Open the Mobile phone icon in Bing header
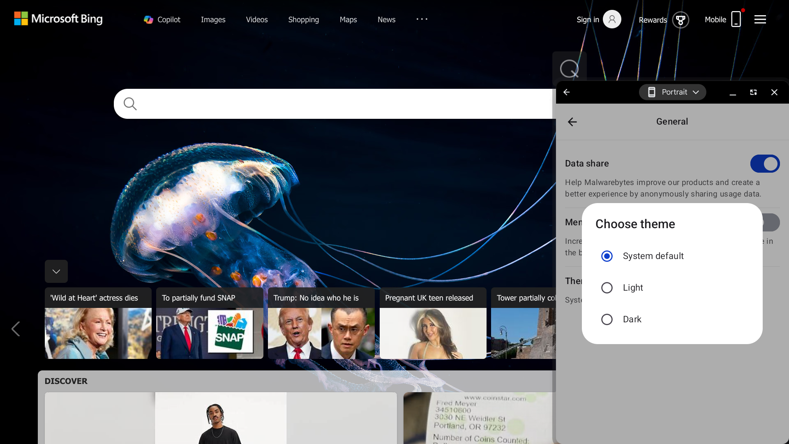This screenshot has height=444, width=789. [x=736, y=19]
